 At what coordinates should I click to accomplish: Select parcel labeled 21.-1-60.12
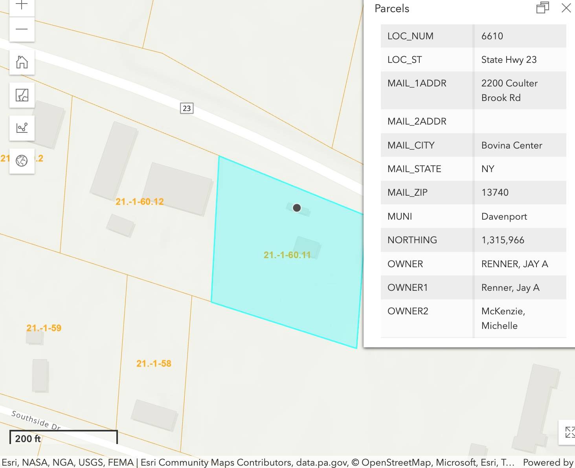coord(140,201)
